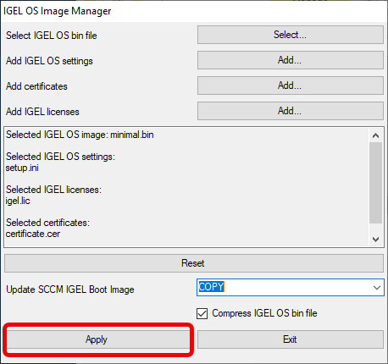
Task: Click the Selected IGEL OS image: minimal.bin line
Action: (80, 135)
